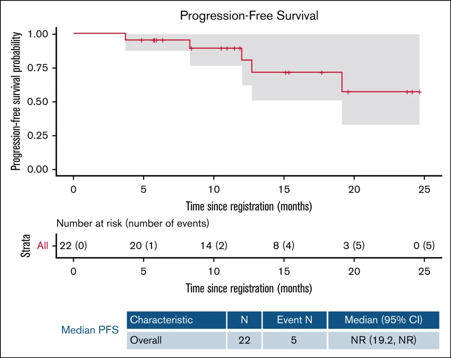Select the 3 (5) at-risk value
The image size is (451, 358).
tap(354, 246)
